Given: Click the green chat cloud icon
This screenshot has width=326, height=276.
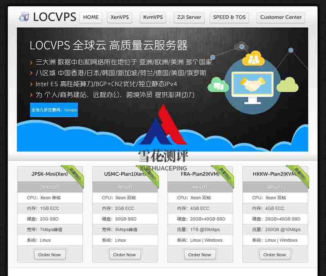Looking at the screenshot, I should (218, 85).
